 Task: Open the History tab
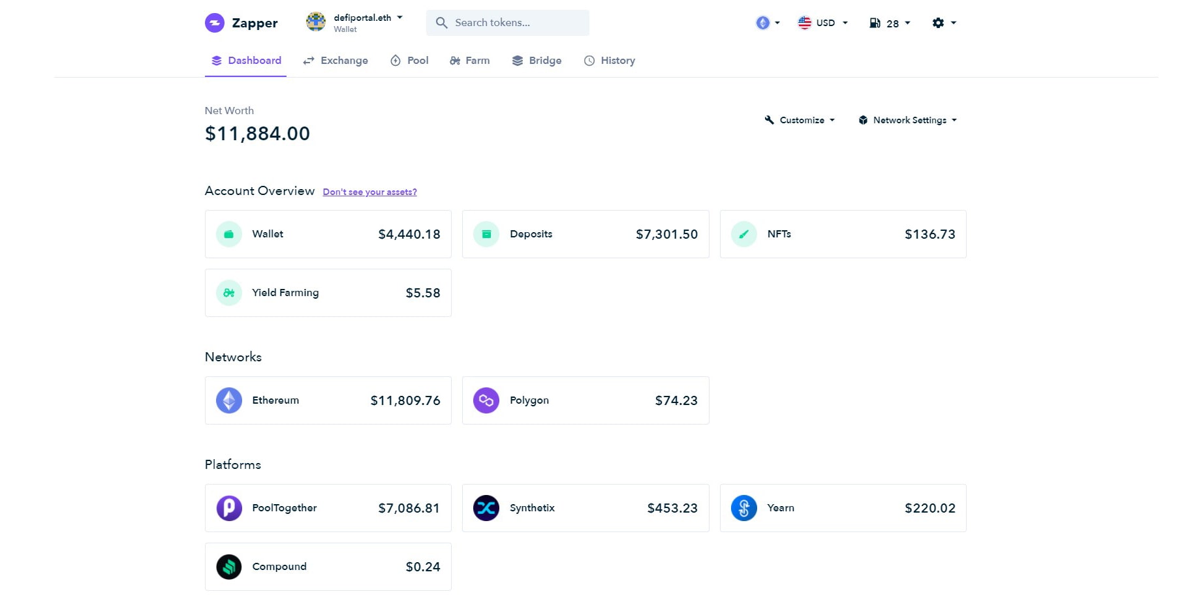pyautogui.click(x=609, y=60)
